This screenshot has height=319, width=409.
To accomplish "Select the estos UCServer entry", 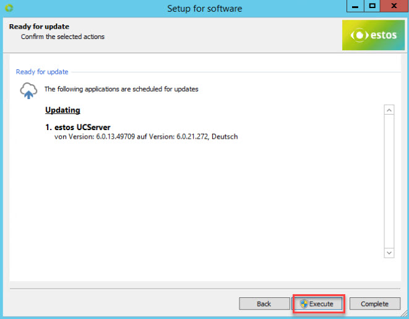I will click(78, 128).
